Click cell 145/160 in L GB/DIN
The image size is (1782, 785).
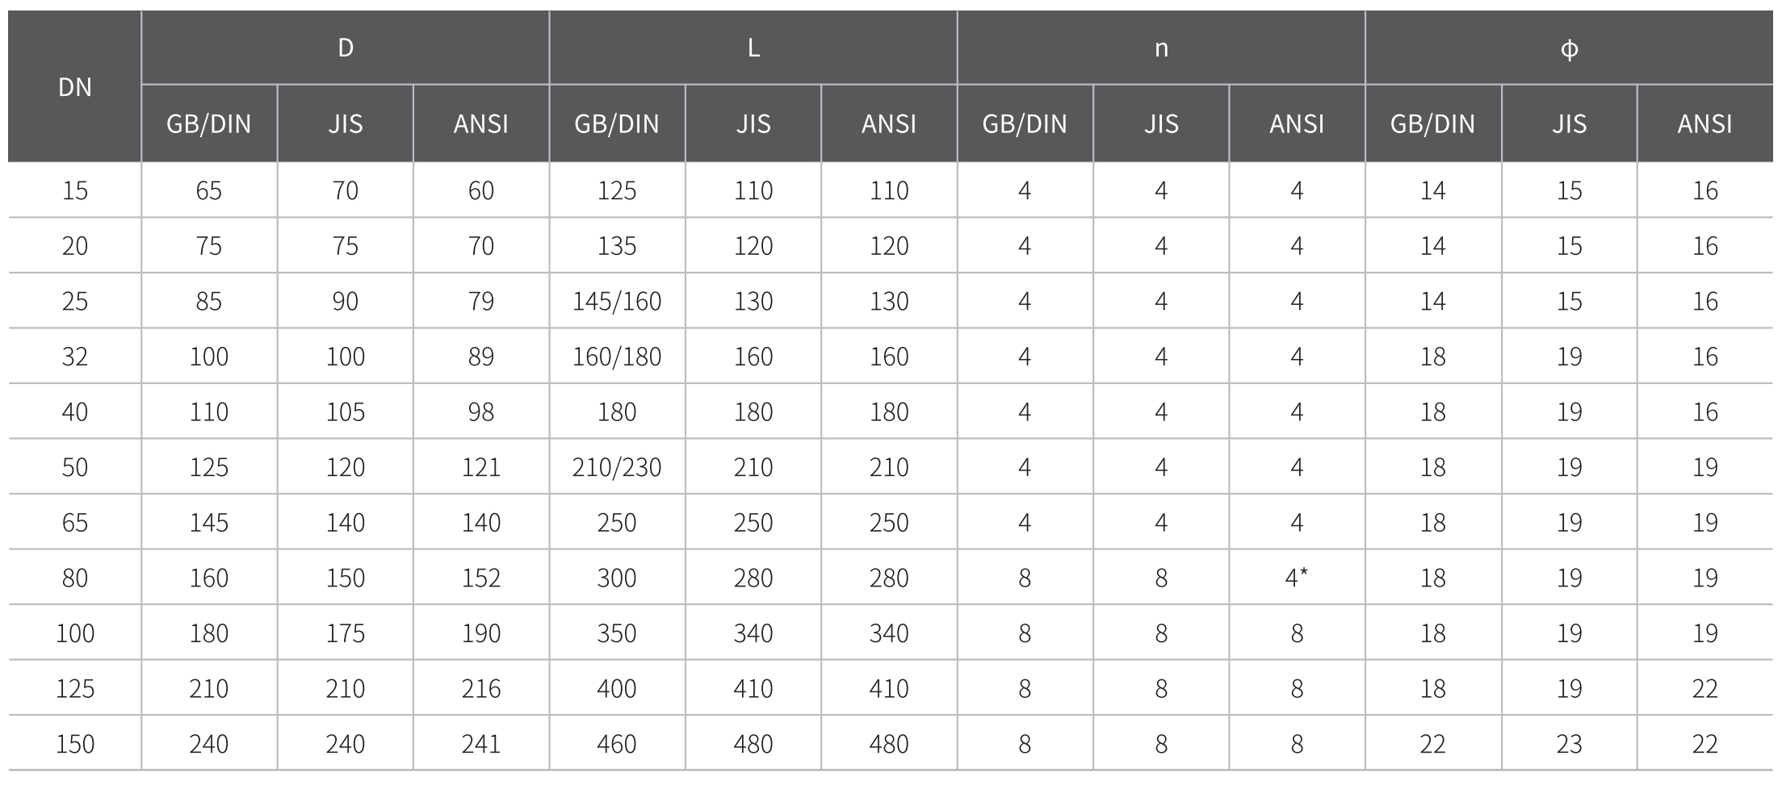(x=617, y=301)
